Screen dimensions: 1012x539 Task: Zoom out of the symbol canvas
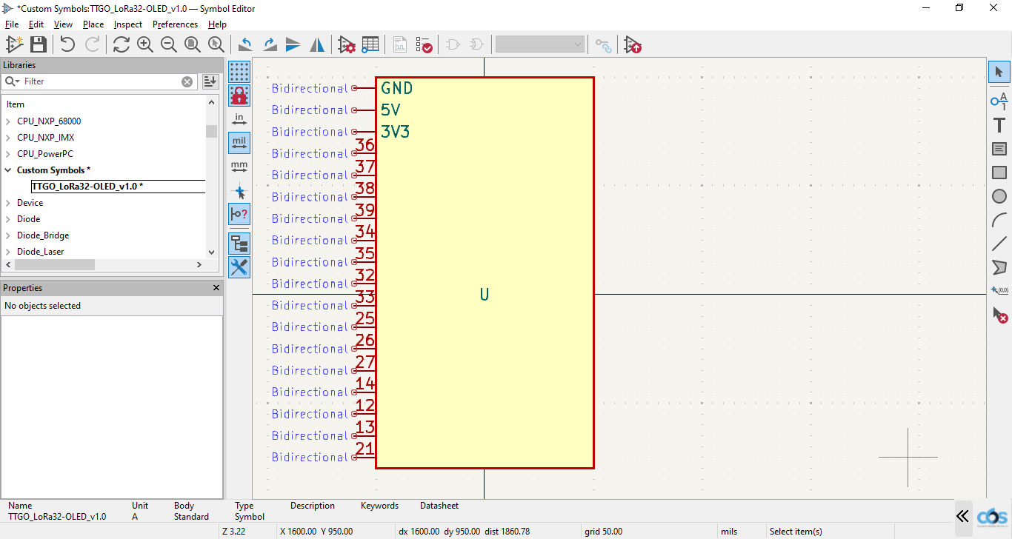[168, 44]
